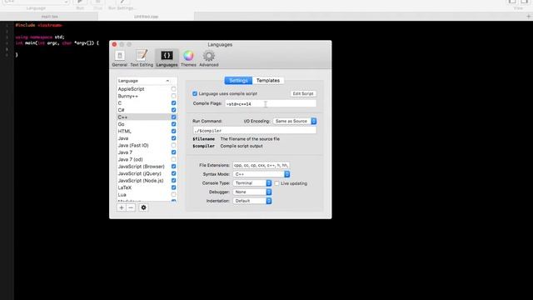533x300 pixels.
Task: Close the Languages preferences window
Action: 115,44
